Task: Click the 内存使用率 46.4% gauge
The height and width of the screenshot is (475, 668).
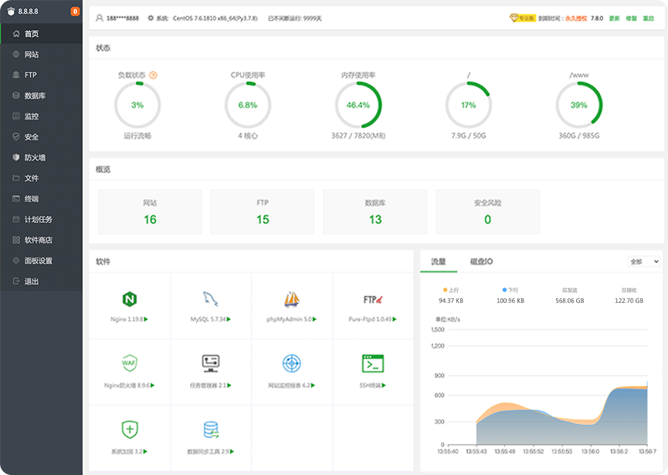Action: pyautogui.click(x=358, y=105)
